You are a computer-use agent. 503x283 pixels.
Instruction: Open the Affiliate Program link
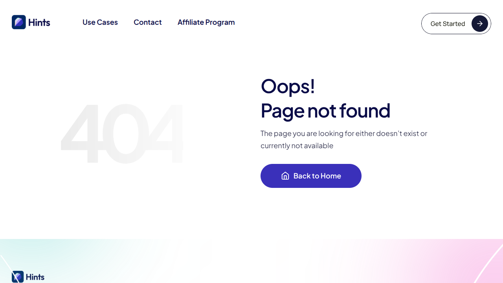pos(206,22)
